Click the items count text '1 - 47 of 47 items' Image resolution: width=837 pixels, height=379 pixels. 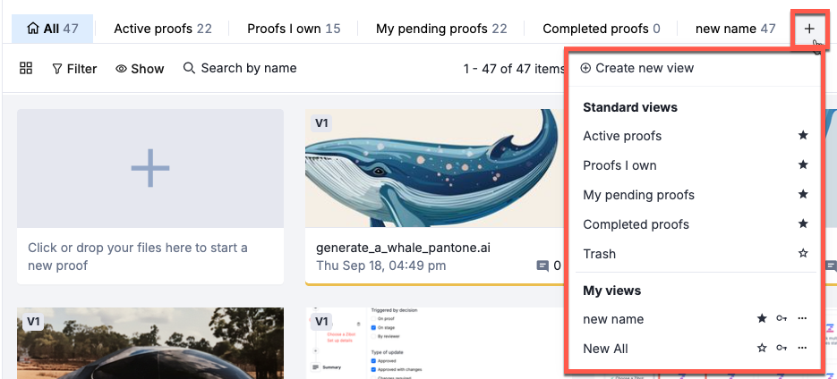tap(514, 69)
